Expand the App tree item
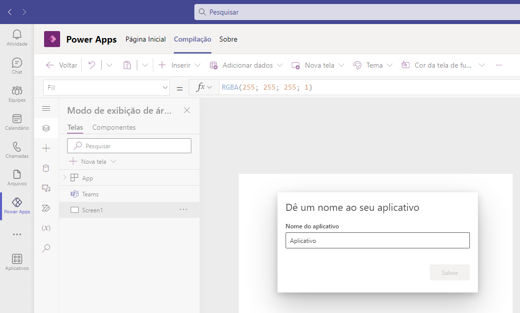 pos(65,178)
